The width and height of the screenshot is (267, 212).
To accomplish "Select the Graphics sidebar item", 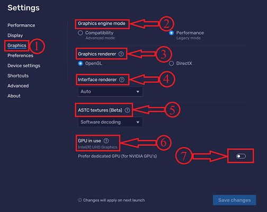I will coord(17,46).
